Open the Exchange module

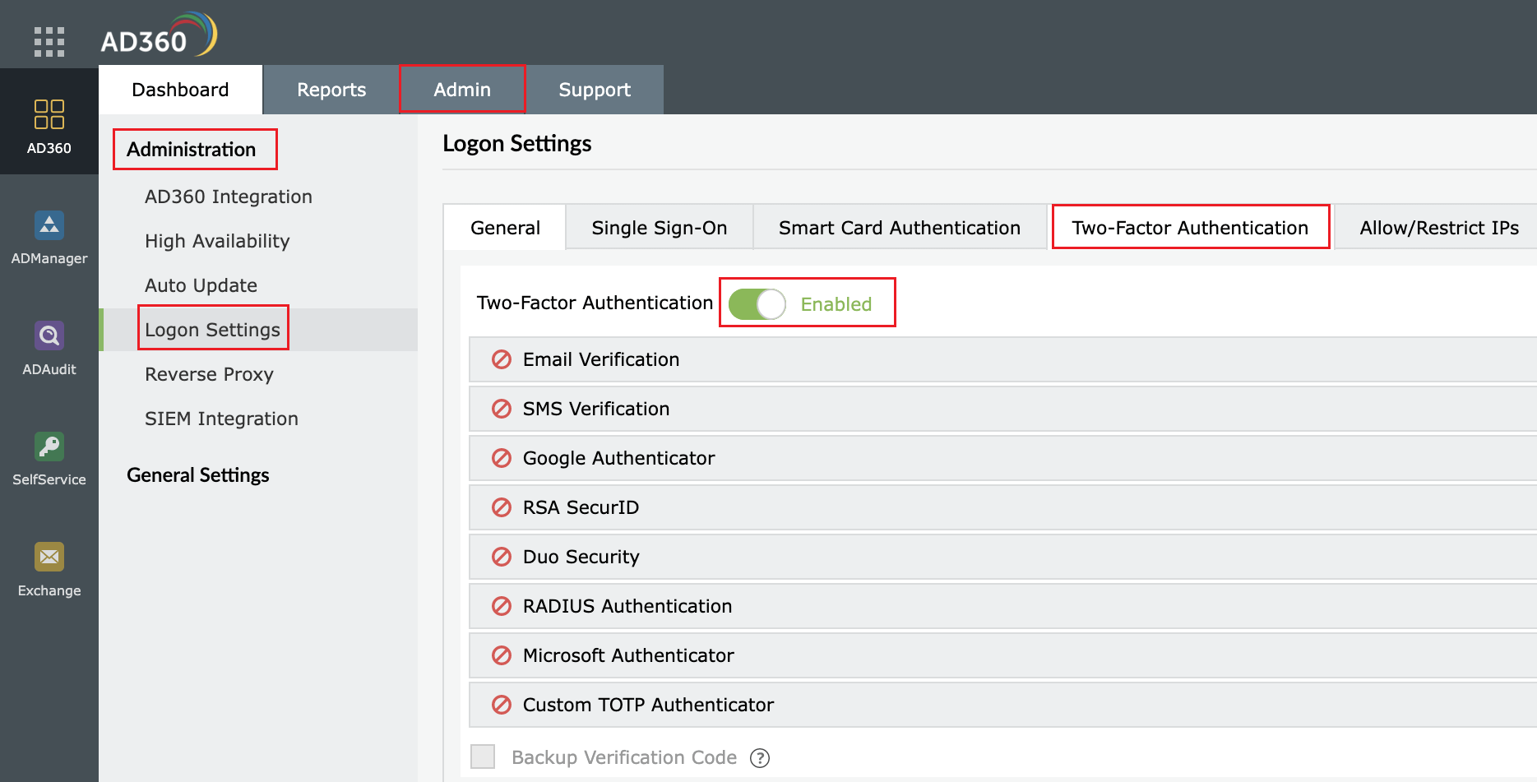pos(49,567)
